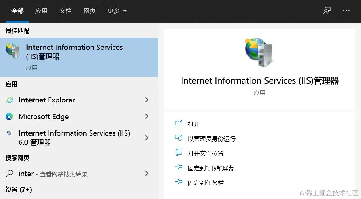Click the open file location icon
This screenshot has width=361, height=199.
coord(178,152)
